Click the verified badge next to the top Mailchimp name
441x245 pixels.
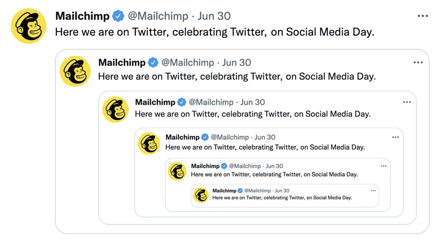click(x=118, y=16)
